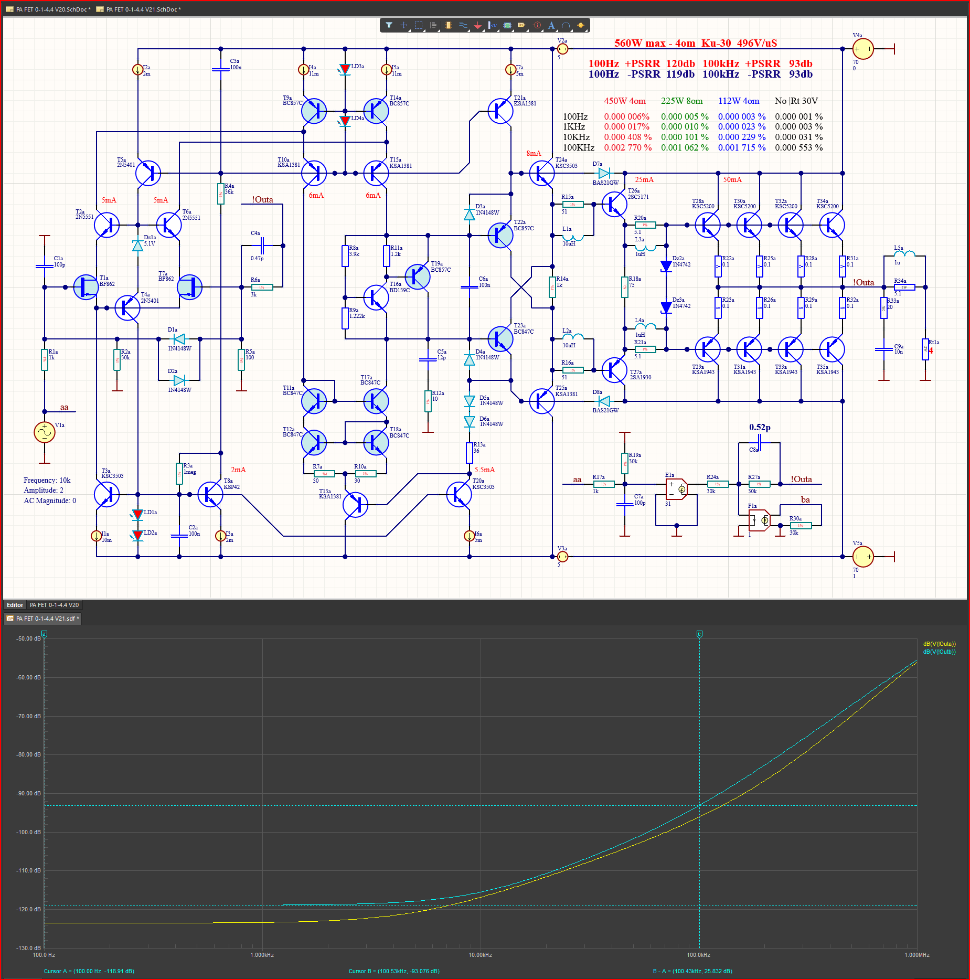Select the V5a supply voltage source
Screen dimensions: 970x980
click(x=863, y=557)
